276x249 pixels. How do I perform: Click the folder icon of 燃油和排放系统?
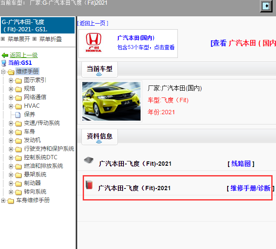click(x=18, y=167)
